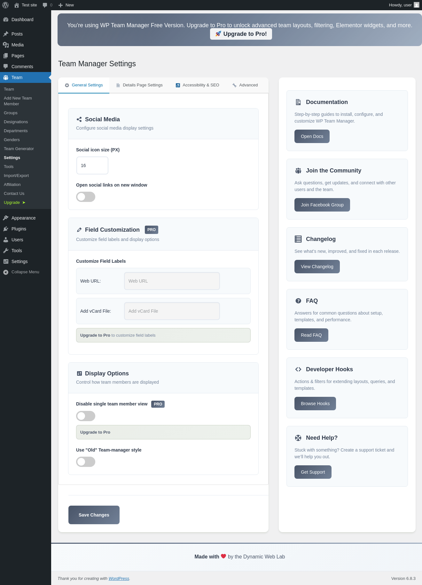The image size is (422, 585).
Task: Open Add New Team Member submenu item
Action: pyautogui.click(x=18, y=101)
